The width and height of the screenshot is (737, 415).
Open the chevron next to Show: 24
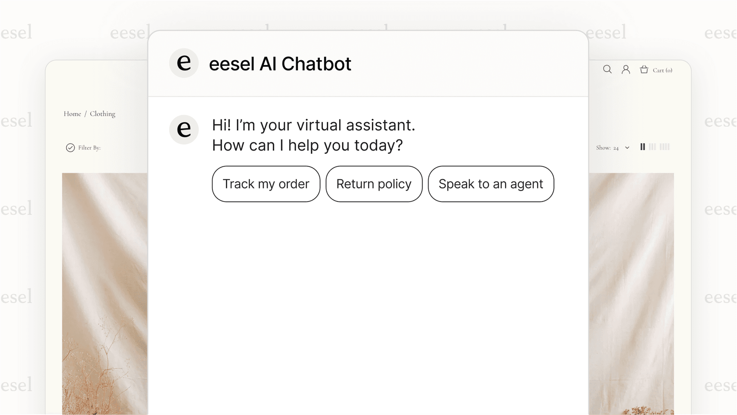click(627, 148)
